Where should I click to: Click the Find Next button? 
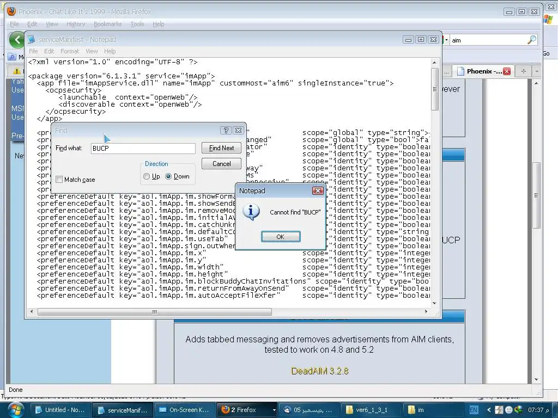[221, 148]
